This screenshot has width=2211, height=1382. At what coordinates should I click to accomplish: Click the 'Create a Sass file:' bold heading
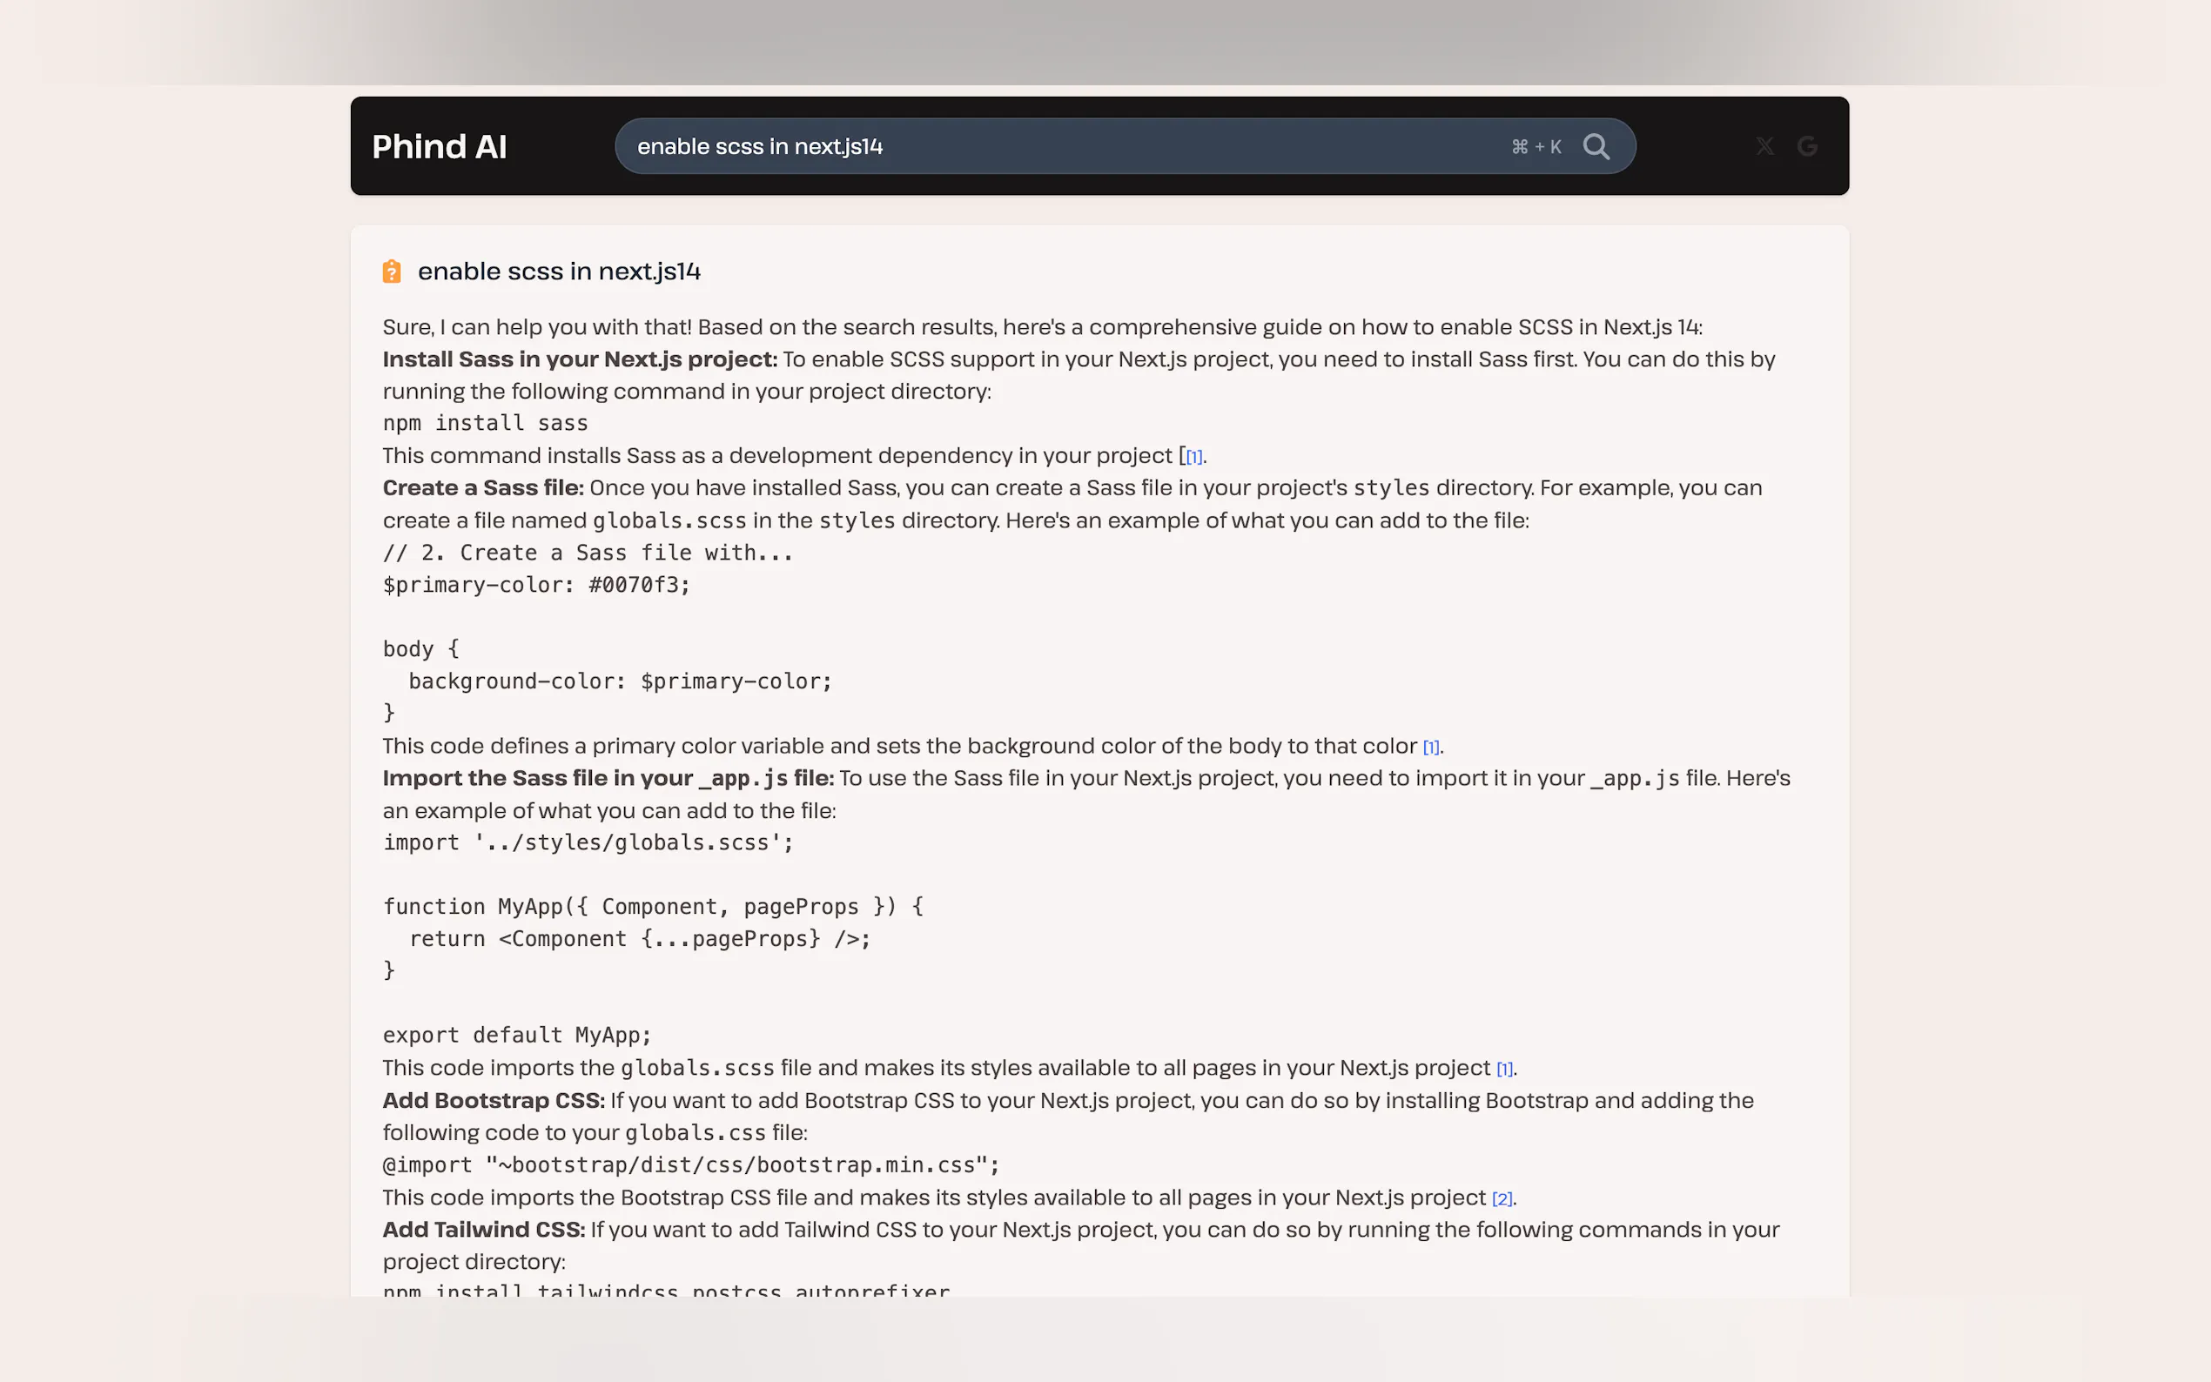[482, 488]
